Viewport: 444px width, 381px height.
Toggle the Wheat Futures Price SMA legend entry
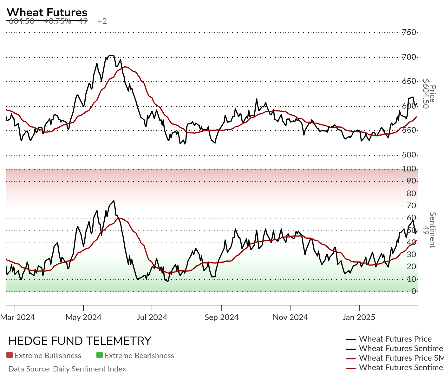(401, 358)
